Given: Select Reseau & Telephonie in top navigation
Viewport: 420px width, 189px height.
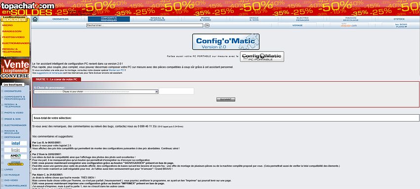Looking at the screenshot, I should [x=157, y=19].
